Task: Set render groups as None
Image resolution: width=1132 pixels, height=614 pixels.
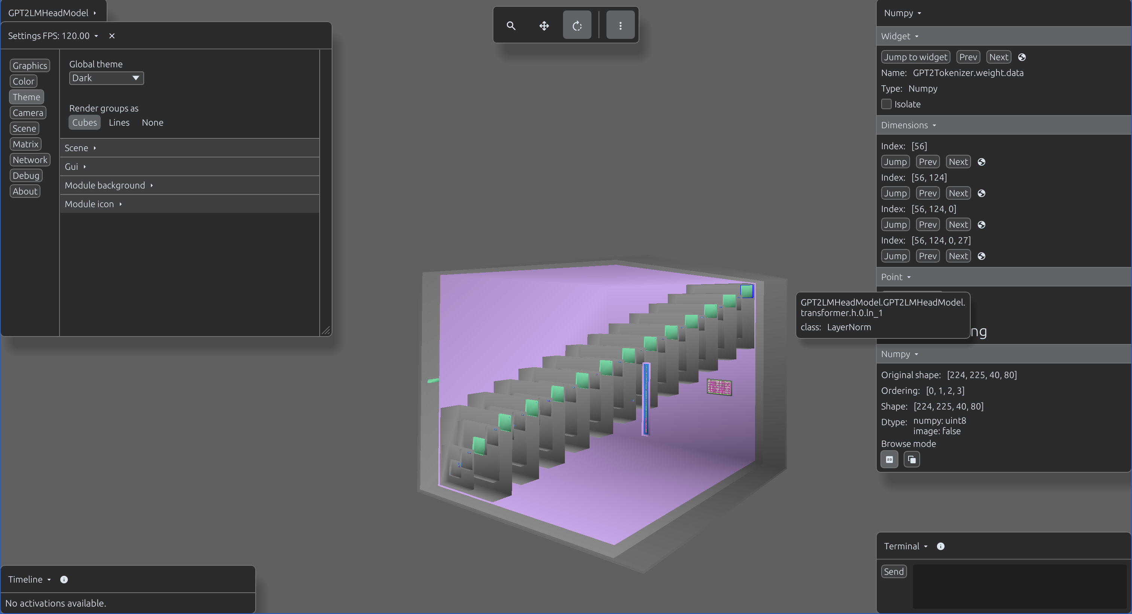Action: click(x=152, y=122)
